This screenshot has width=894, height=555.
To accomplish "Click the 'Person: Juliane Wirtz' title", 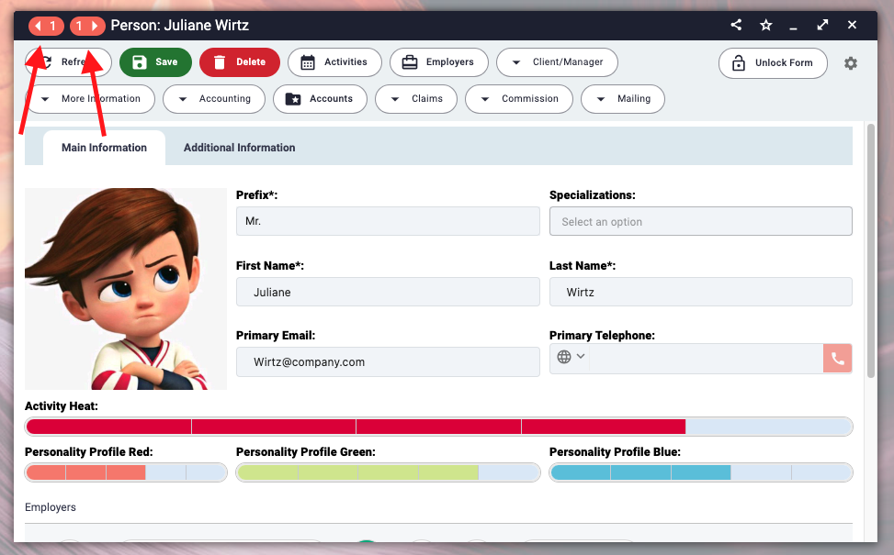I will (179, 26).
